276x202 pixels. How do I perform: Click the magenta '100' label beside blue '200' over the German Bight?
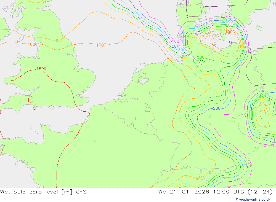[x=175, y=41]
